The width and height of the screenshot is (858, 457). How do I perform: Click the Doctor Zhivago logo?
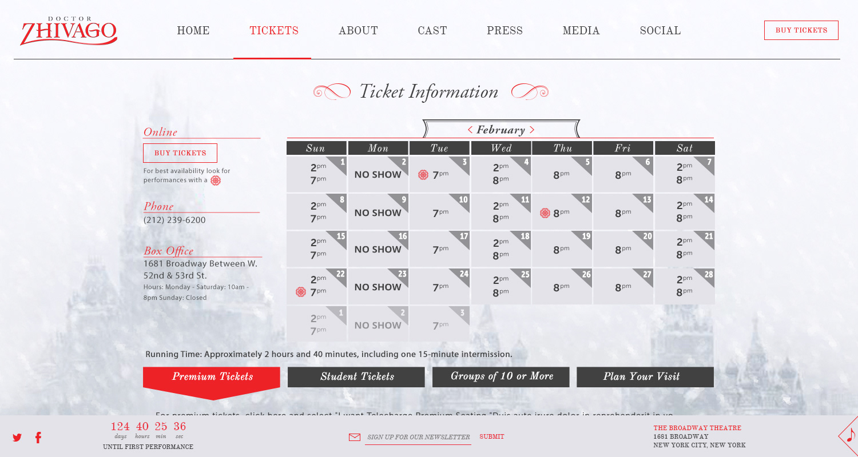[69, 31]
